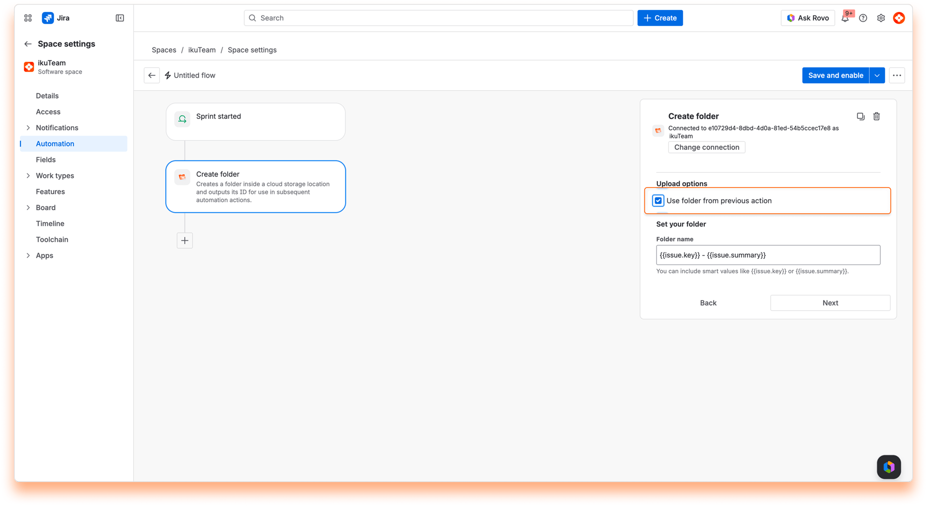Image resolution: width=927 pixels, height=506 pixels.
Task: Add a new step with plus button
Action: pyautogui.click(x=185, y=241)
